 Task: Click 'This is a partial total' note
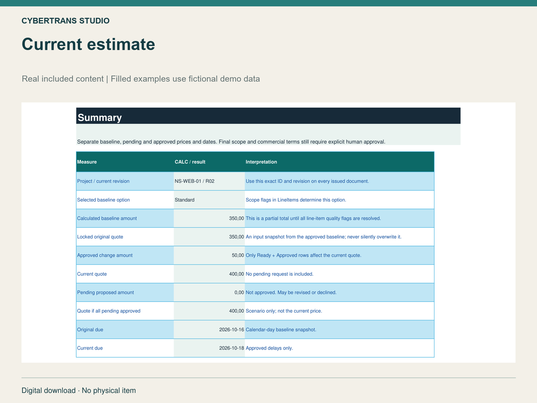tap(313, 218)
